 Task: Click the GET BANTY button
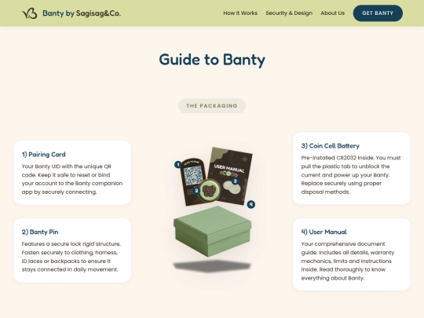[378, 13]
